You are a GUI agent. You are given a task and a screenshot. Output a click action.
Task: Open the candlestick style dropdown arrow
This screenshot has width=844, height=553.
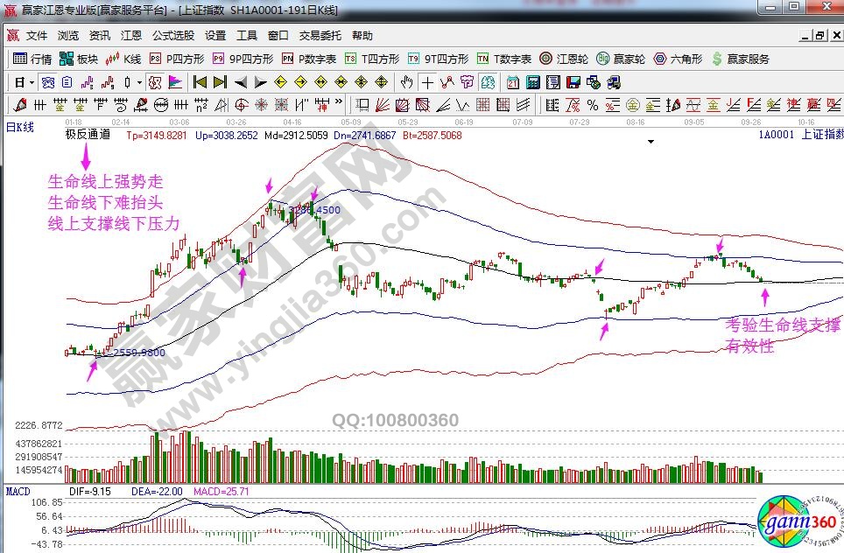click(140, 82)
